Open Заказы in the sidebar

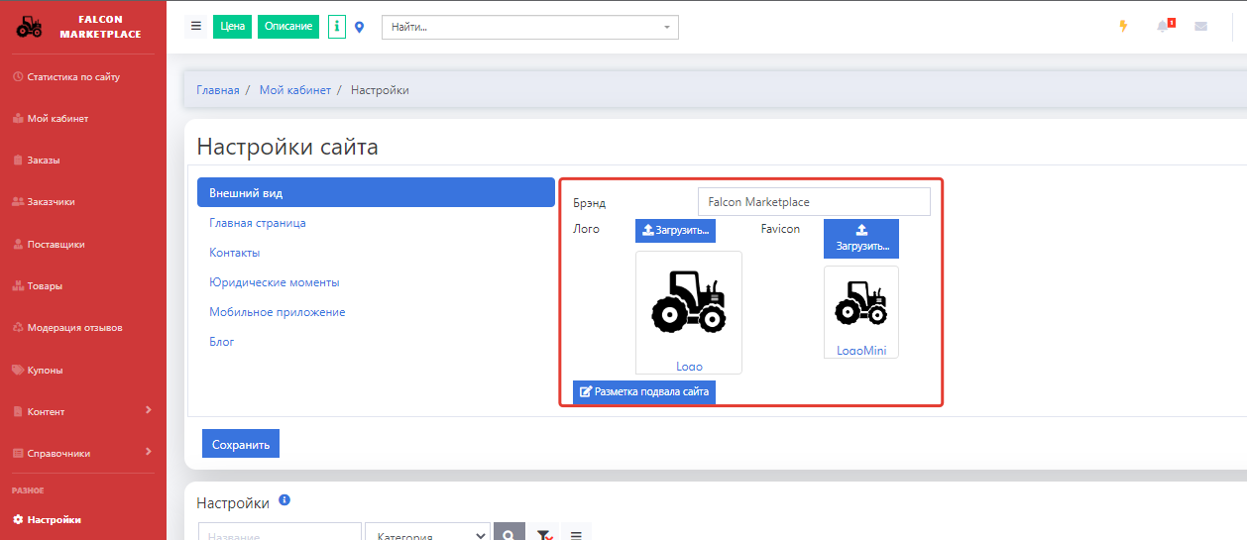[x=44, y=160]
